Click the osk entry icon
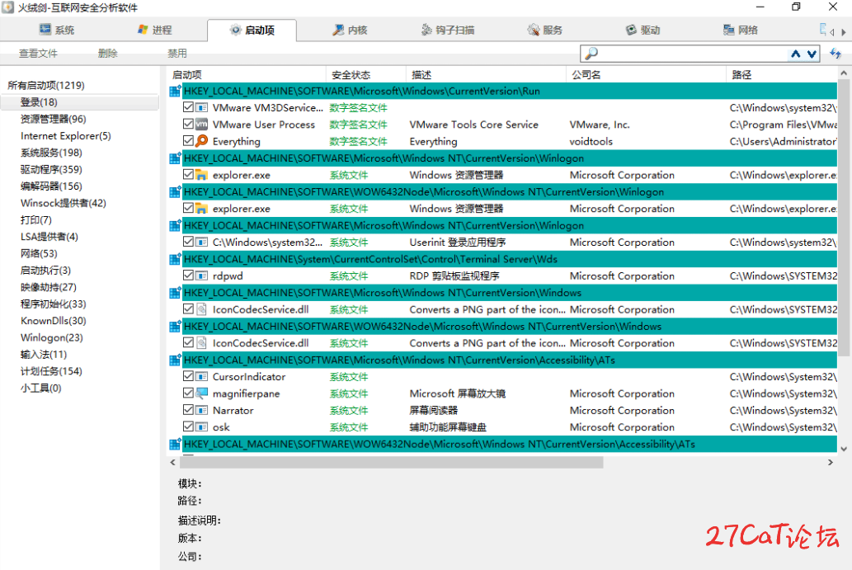Screen dimensions: 852x570 201,427
